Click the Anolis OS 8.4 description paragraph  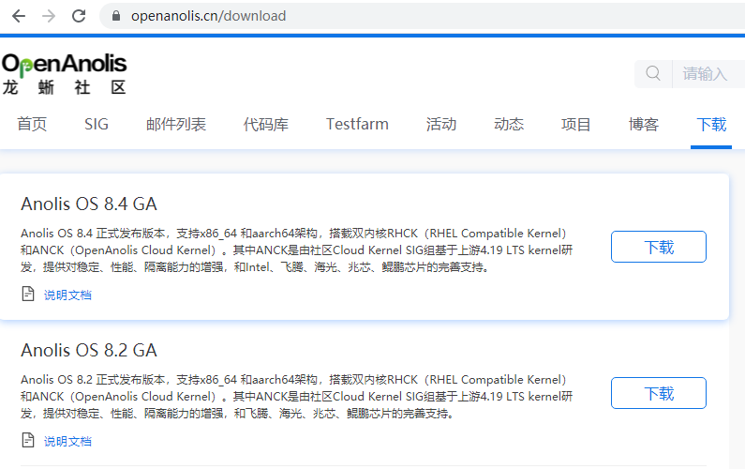click(x=297, y=250)
